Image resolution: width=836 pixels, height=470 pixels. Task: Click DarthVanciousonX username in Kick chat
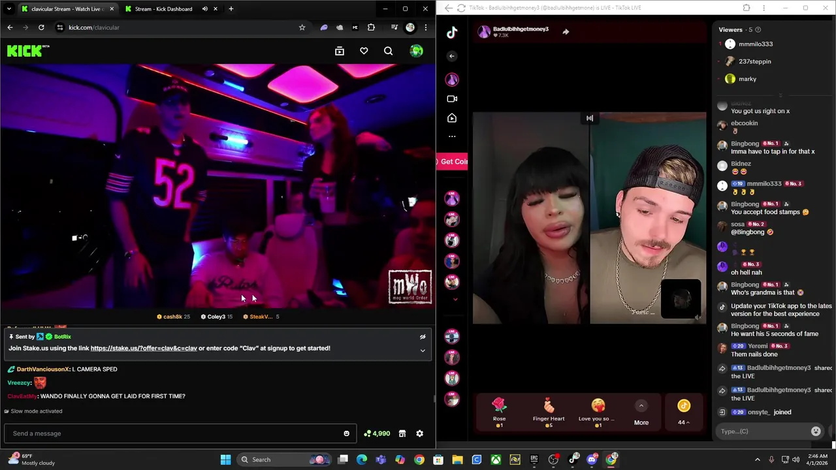click(43, 369)
